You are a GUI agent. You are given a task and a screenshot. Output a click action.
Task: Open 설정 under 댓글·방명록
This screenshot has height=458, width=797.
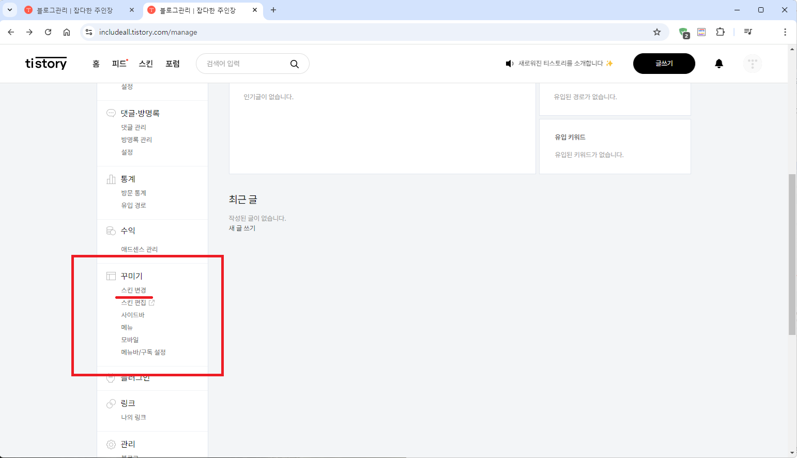pyautogui.click(x=127, y=152)
